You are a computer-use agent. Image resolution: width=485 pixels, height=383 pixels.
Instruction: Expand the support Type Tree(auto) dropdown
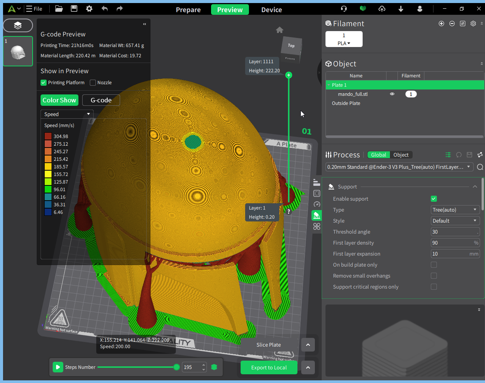point(455,210)
